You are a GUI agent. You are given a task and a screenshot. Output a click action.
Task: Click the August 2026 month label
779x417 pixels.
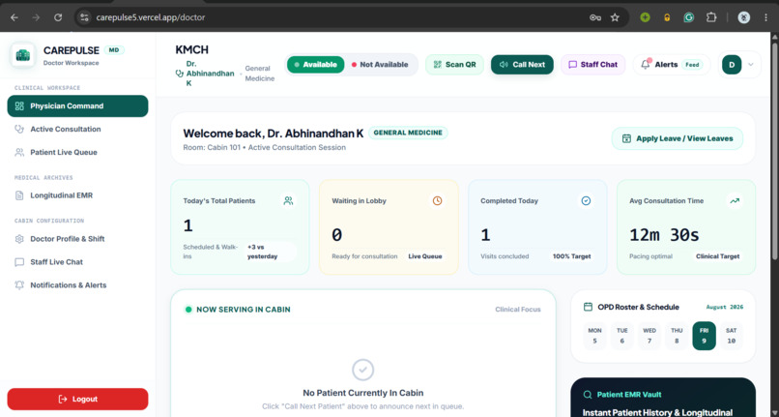(725, 307)
